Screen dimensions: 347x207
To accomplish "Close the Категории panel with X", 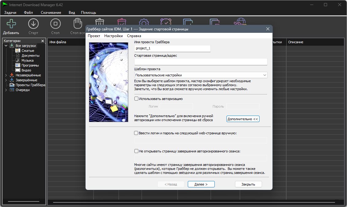I will [42, 41].
